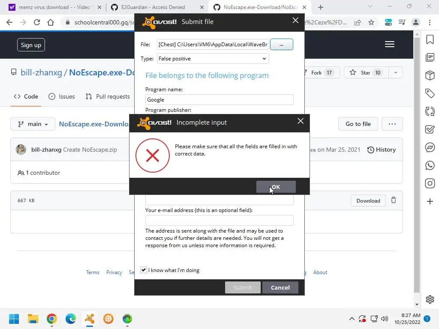This screenshot has height=329, width=439.
Task: Open Instagram in the sidebar
Action: pos(430,183)
